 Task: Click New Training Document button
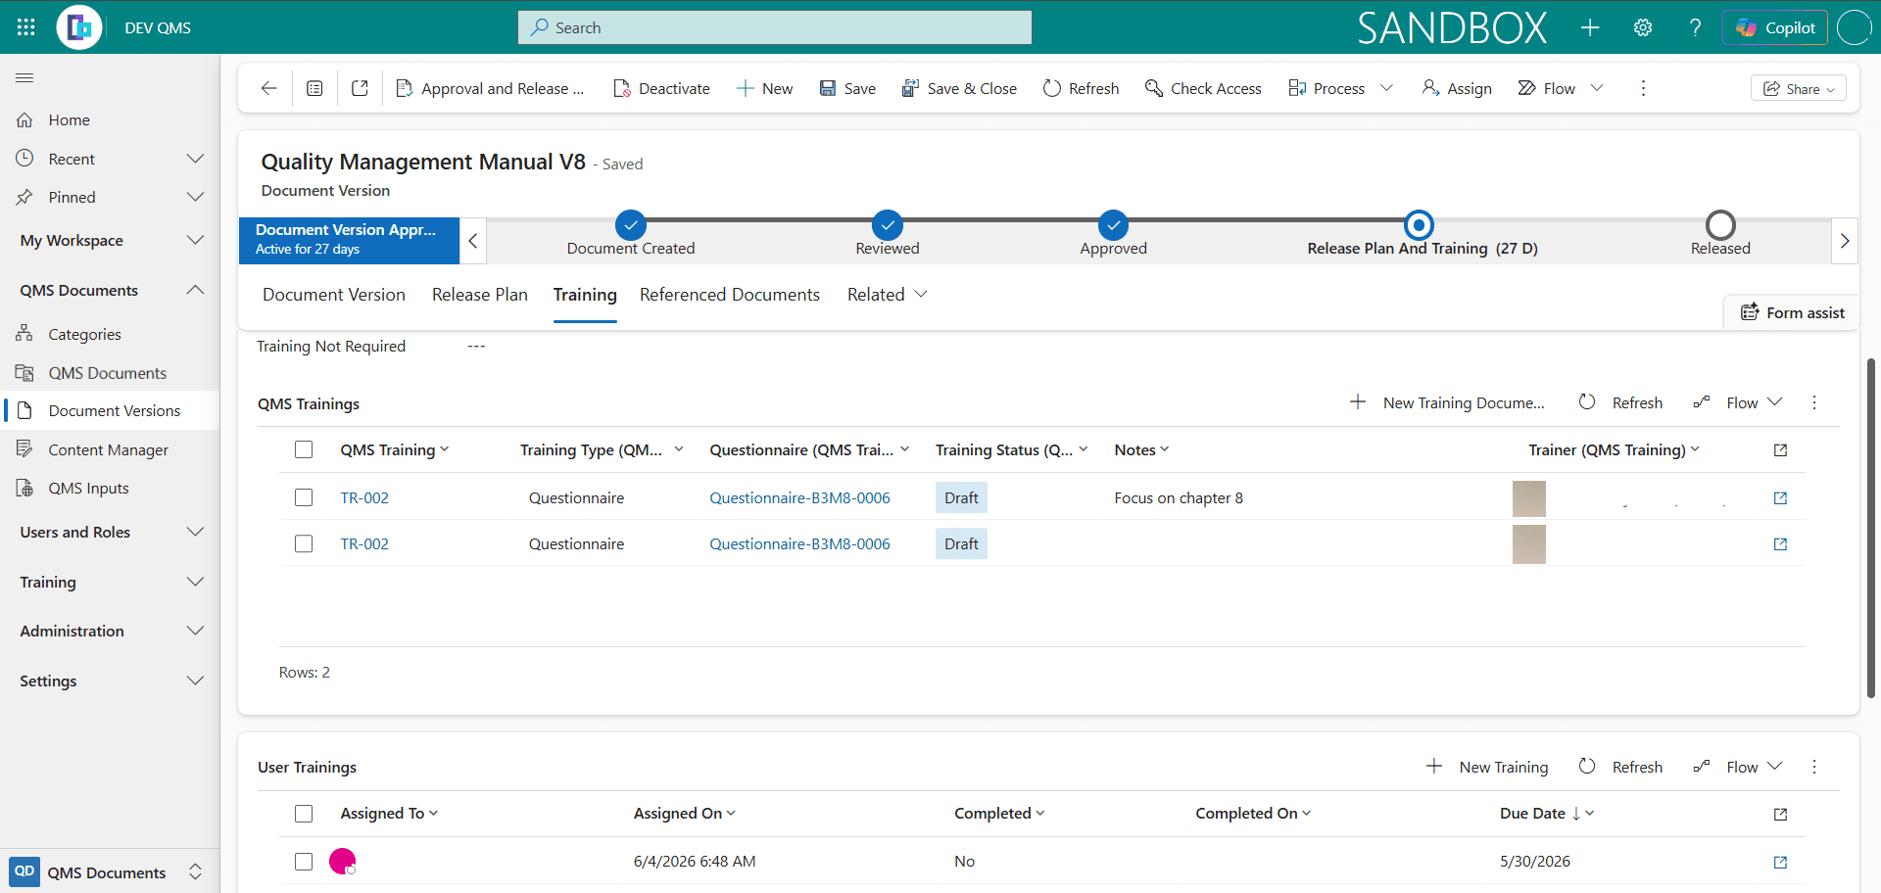pyautogui.click(x=1447, y=402)
